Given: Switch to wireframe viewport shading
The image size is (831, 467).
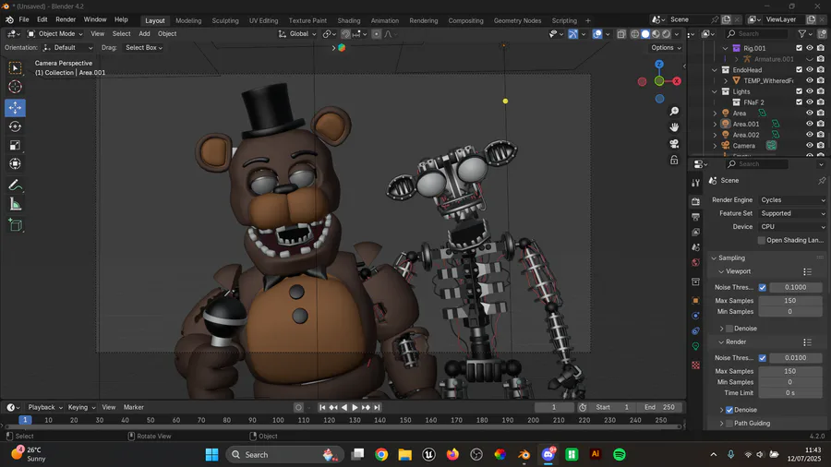Looking at the screenshot, I should click(x=635, y=34).
